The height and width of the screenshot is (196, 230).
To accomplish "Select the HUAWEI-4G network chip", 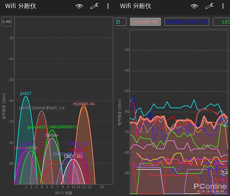I will pyautogui.click(x=145, y=22).
